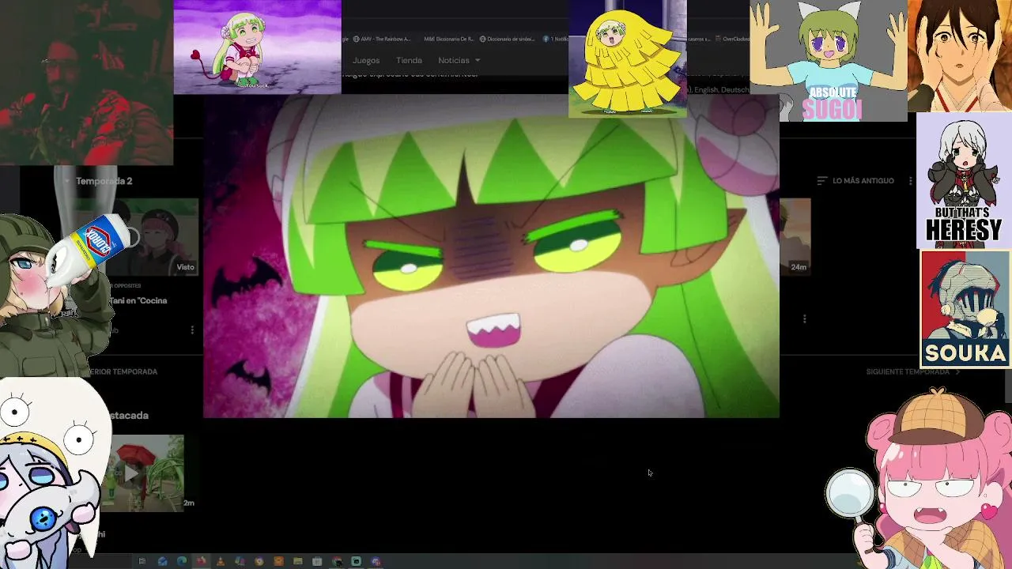The image size is (1012, 569).
Task: Open the OverClocked bookmark
Action: pos(732,39)
